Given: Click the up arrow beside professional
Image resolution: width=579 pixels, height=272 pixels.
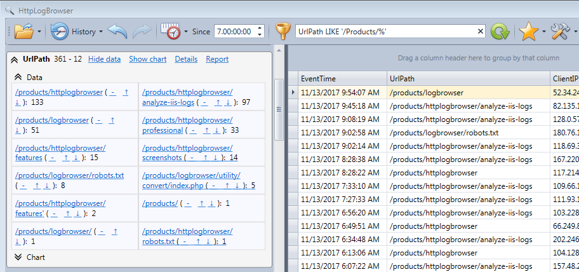Looking at the screenshot, I should coord(207,130).
